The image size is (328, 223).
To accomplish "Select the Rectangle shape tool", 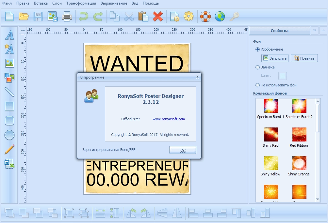I will tap(9, 106).
